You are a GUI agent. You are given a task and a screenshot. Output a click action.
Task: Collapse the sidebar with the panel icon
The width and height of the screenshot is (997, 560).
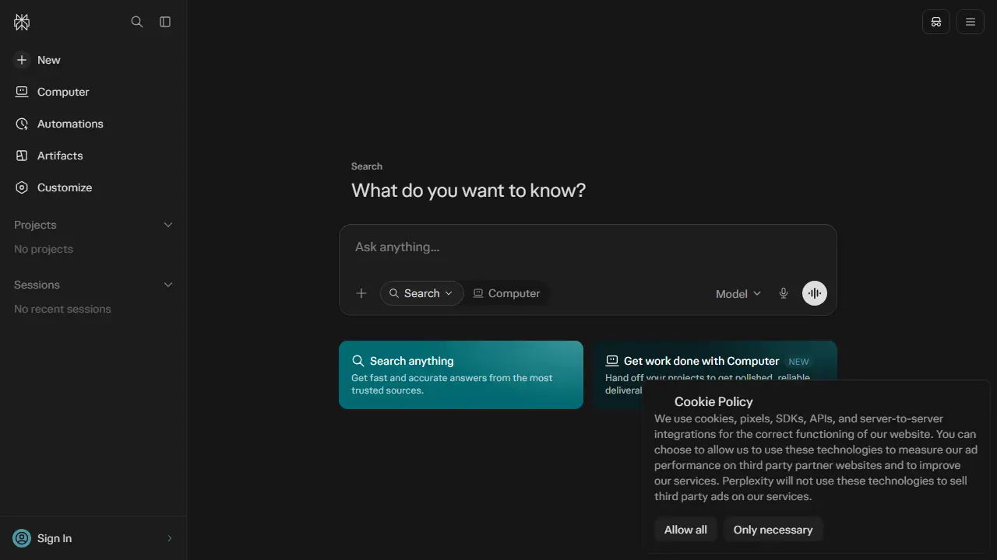[165, 22]
